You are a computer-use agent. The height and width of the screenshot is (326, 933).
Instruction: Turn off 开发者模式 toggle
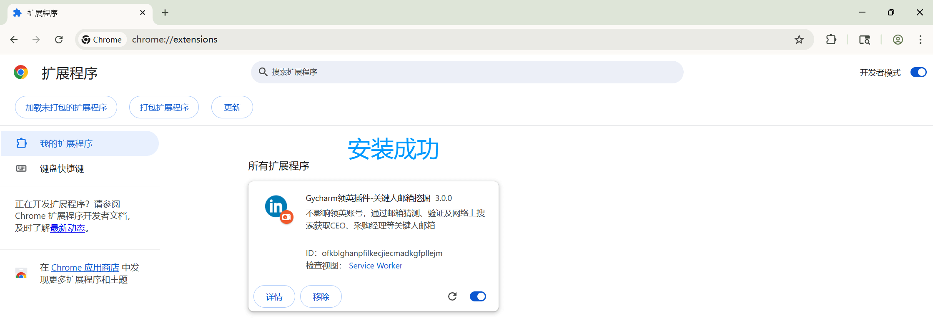coord(918,72)
